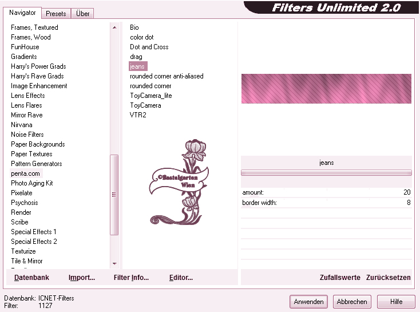This screenshot has width=420, height=312.
Task: Select the Texturize category
Action: click(x=23, y=251)
